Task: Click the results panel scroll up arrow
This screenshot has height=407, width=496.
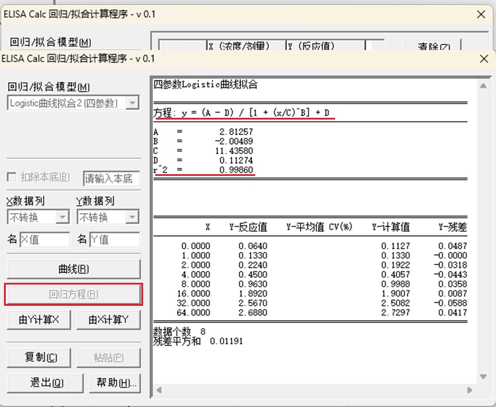Action: point(484,85)
